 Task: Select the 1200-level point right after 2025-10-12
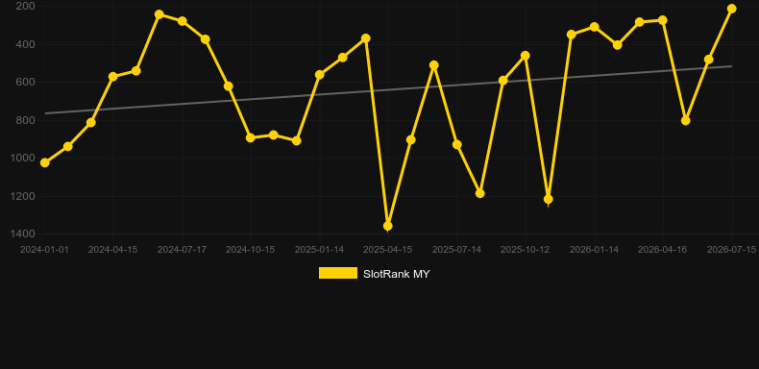(549, 199)
